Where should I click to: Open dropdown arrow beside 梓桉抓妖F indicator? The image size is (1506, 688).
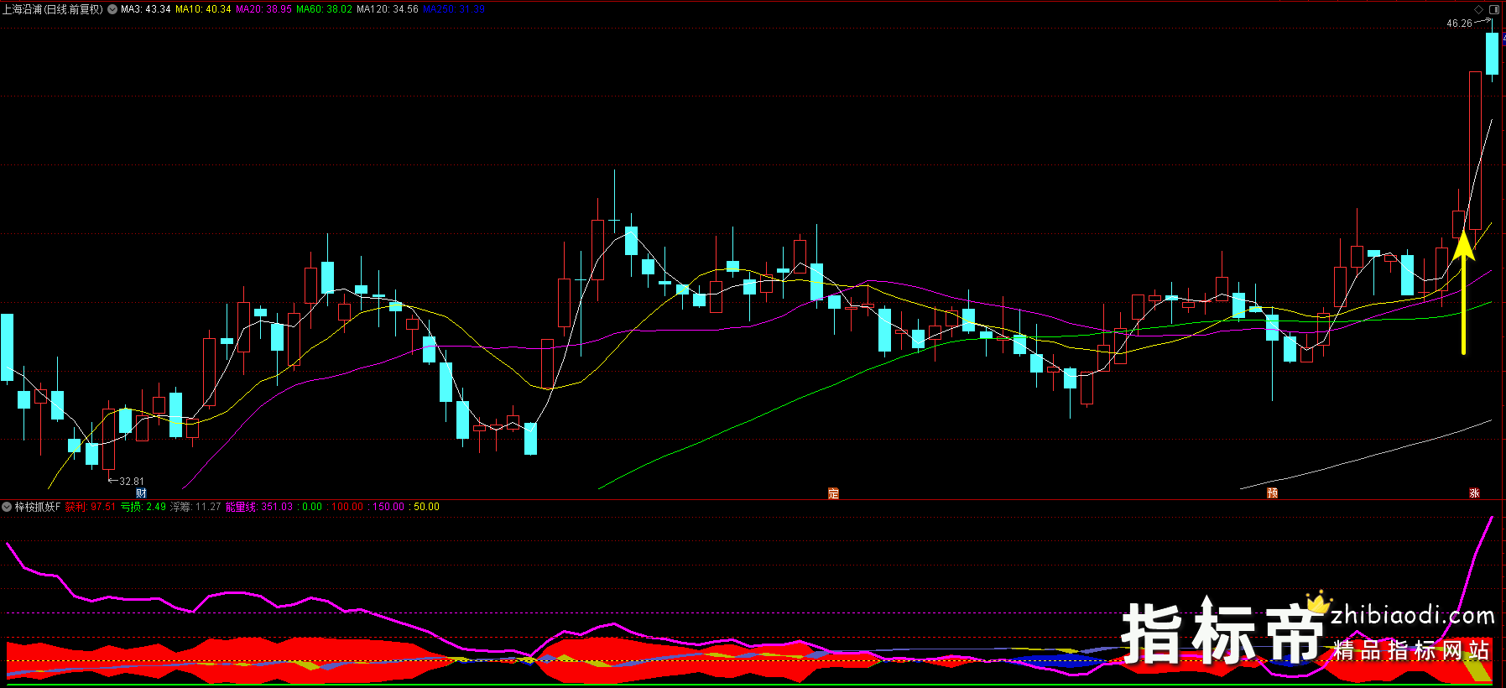7,507
